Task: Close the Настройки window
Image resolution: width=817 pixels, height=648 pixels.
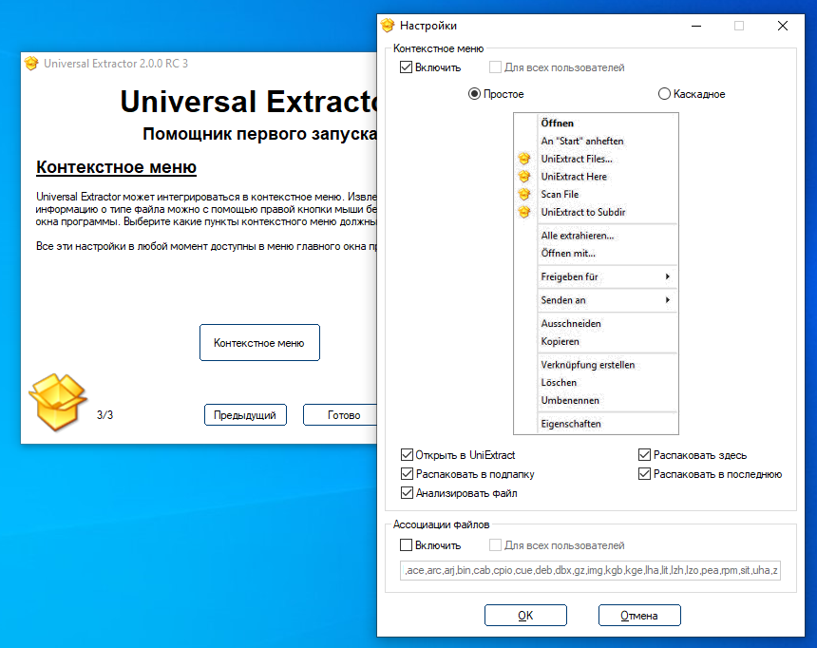Action: (x=782, y=26)
